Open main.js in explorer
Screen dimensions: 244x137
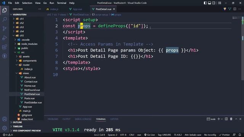(26, 111)
